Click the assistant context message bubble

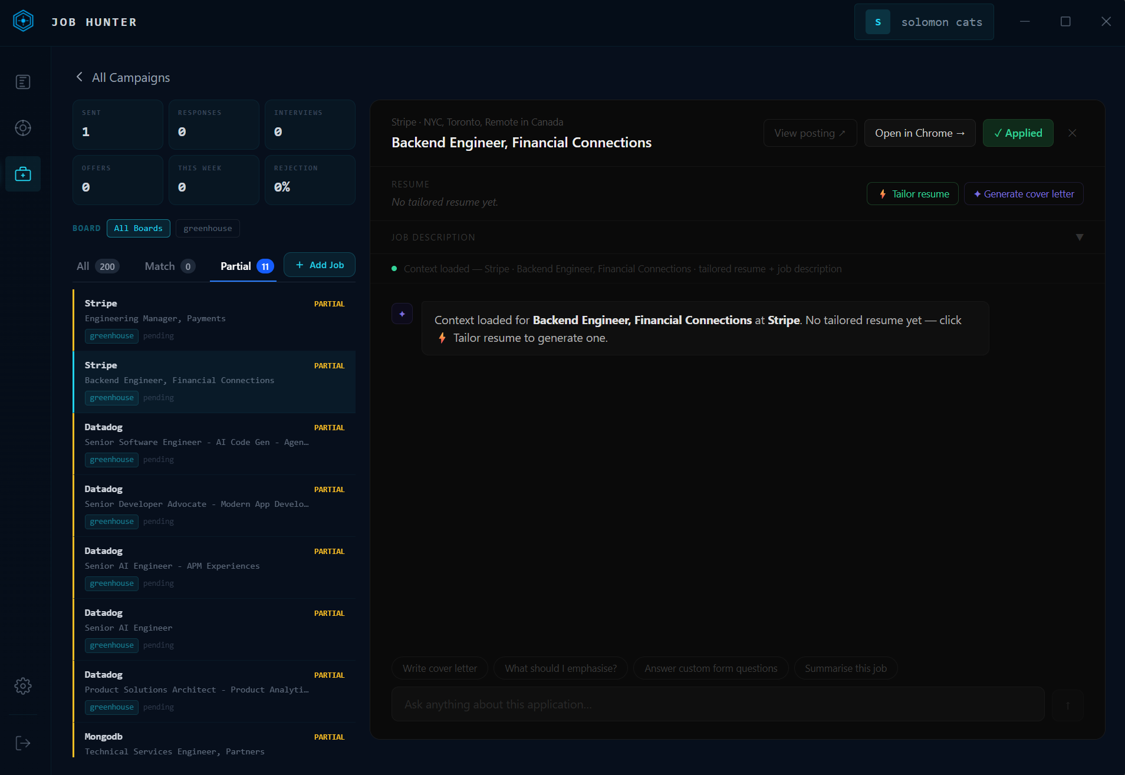coord(705,328)
